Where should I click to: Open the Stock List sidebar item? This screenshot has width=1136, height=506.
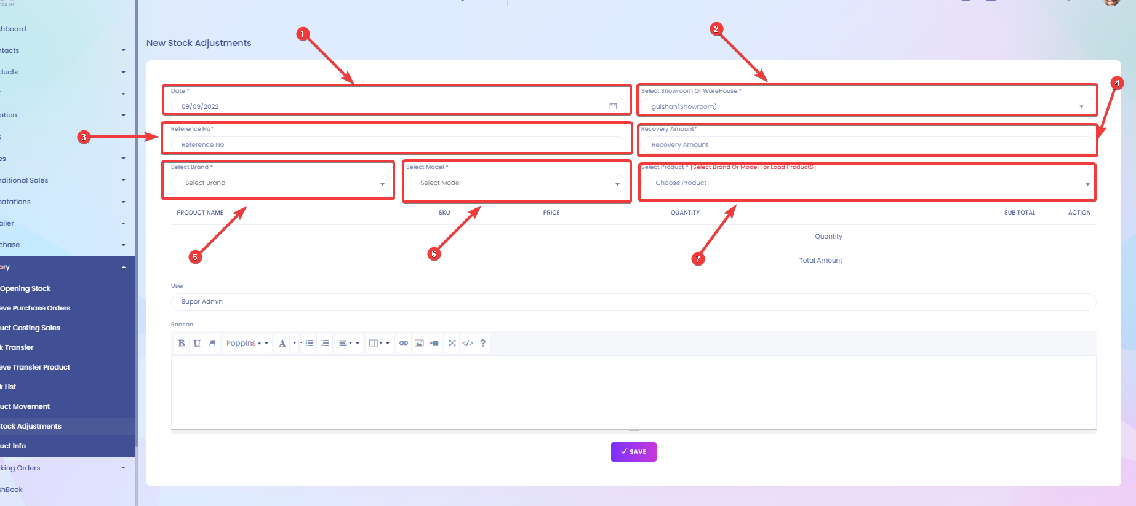point(9,387)
